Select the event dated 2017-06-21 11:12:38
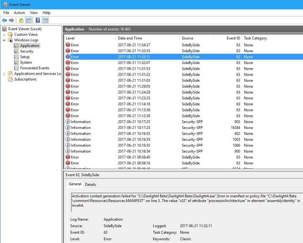This screenshot has height=243, width=303. (x=183, y=116)
